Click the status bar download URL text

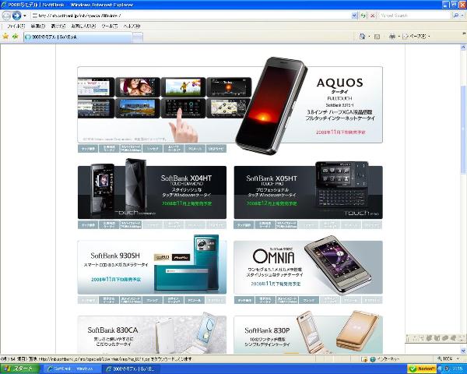tap(97, 359)
